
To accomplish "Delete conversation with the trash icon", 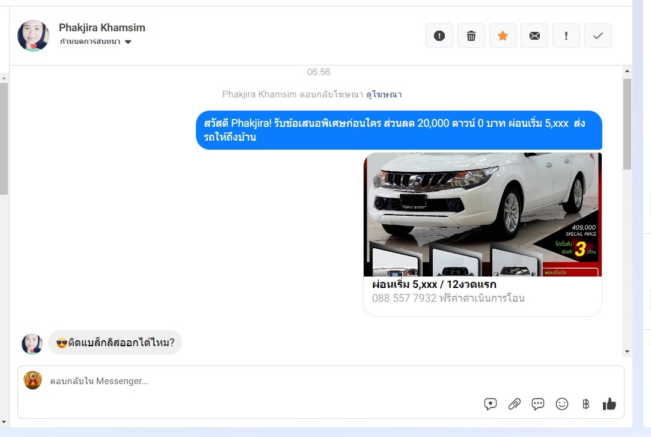I will [471, 36].
